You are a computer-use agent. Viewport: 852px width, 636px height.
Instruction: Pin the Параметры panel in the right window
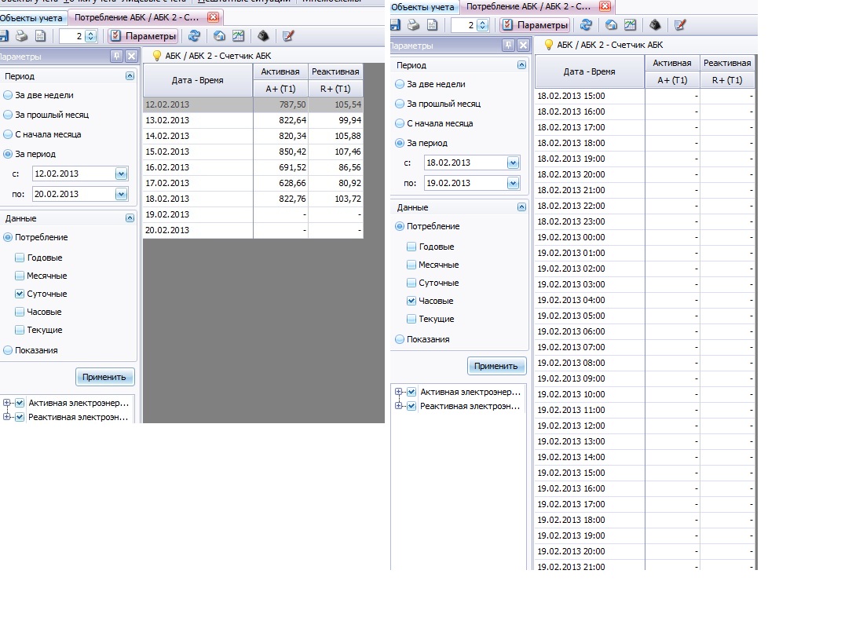point(509,45)
